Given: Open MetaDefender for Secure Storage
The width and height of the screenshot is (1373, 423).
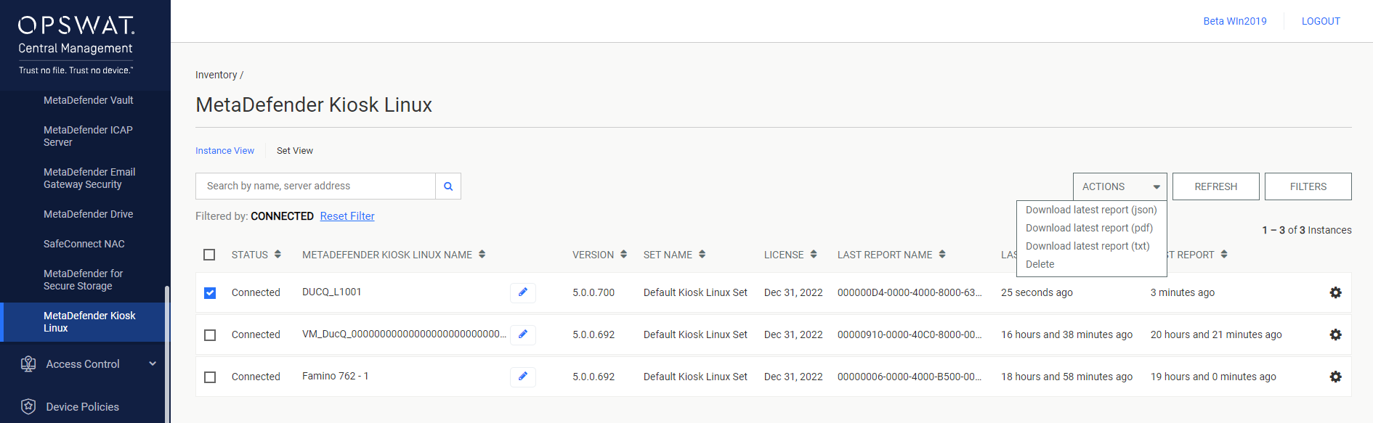Looking at the screenshot, I should (85, 280).
